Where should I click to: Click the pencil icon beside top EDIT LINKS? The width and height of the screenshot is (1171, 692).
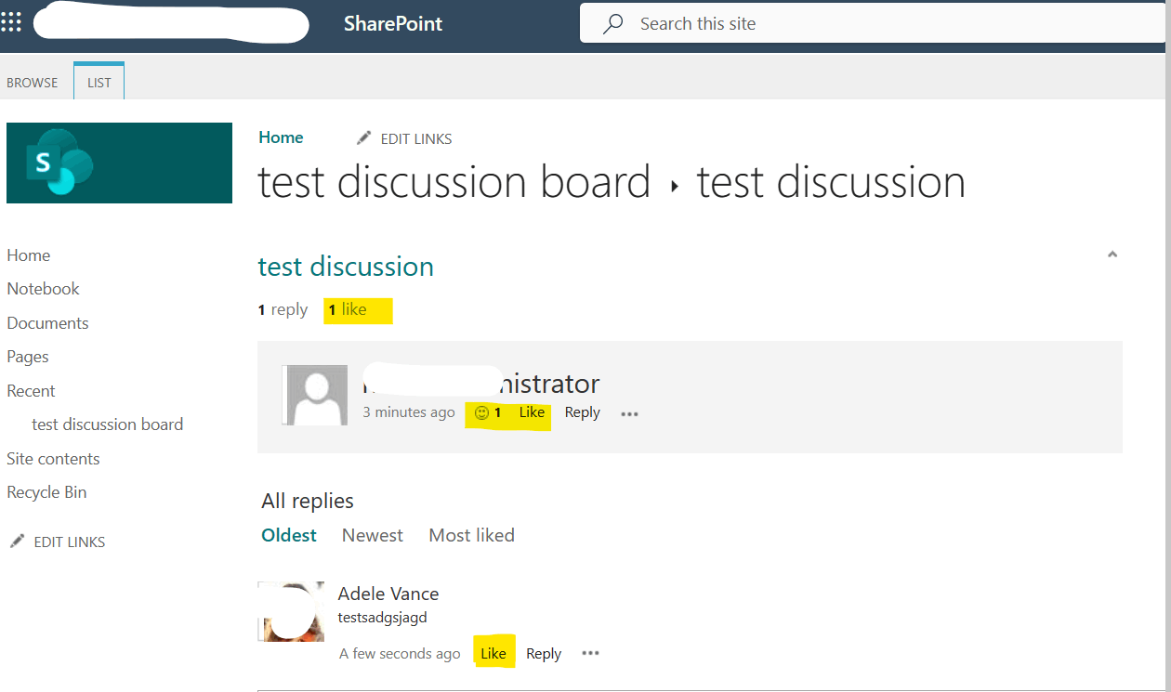click(x=364, y=138)
